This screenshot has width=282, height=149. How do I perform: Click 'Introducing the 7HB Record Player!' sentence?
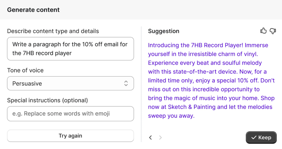(x=195, y=45)
